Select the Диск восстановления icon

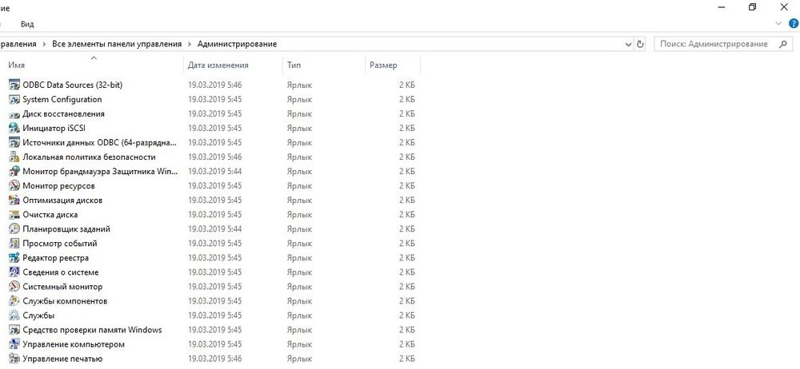(x=14, y=114)
